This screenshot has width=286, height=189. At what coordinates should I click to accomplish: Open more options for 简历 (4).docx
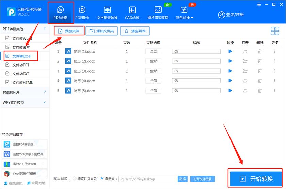coord(275,81)
